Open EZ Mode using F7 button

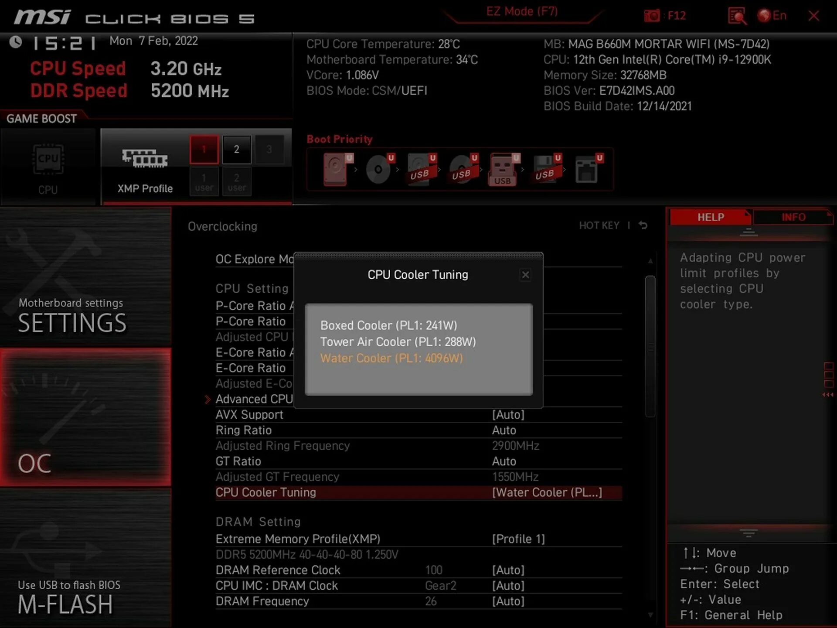521,11
